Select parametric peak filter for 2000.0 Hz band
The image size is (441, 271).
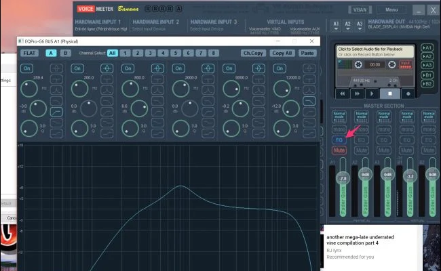[x=208, y=68]
